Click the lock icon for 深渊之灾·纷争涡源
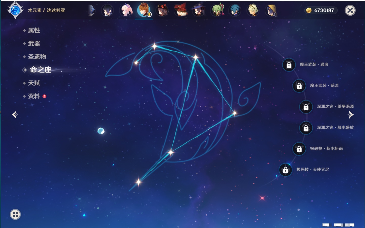 [306, 107]
